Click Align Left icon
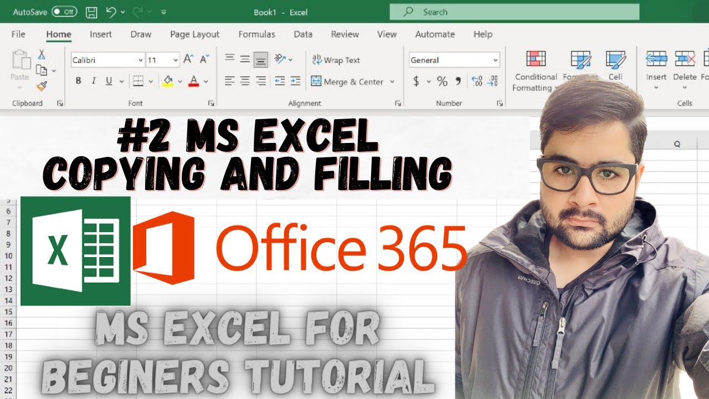The image size is (709, 399). point(229,81)
